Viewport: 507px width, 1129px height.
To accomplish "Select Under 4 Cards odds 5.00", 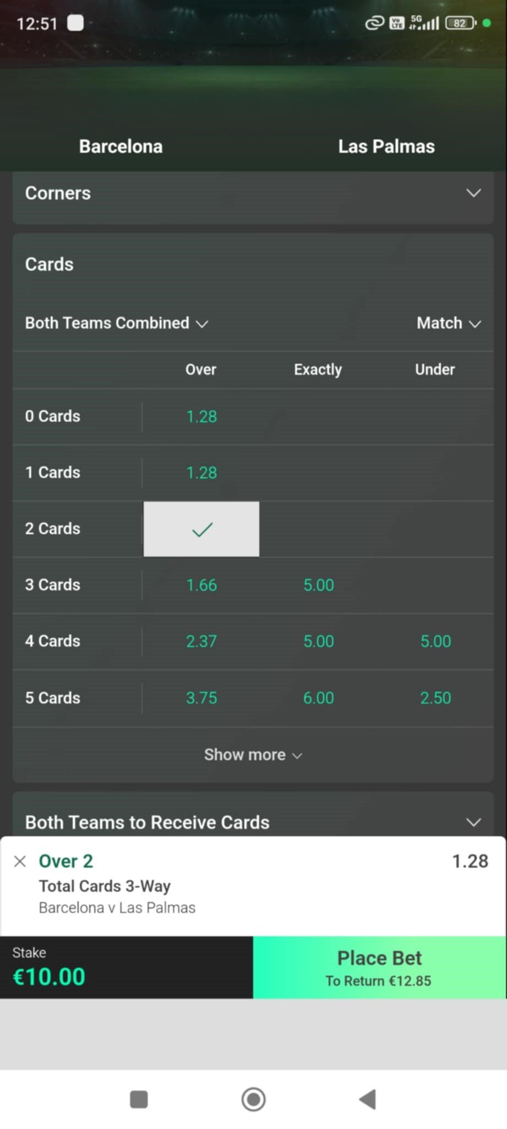I will click(435, 642).
